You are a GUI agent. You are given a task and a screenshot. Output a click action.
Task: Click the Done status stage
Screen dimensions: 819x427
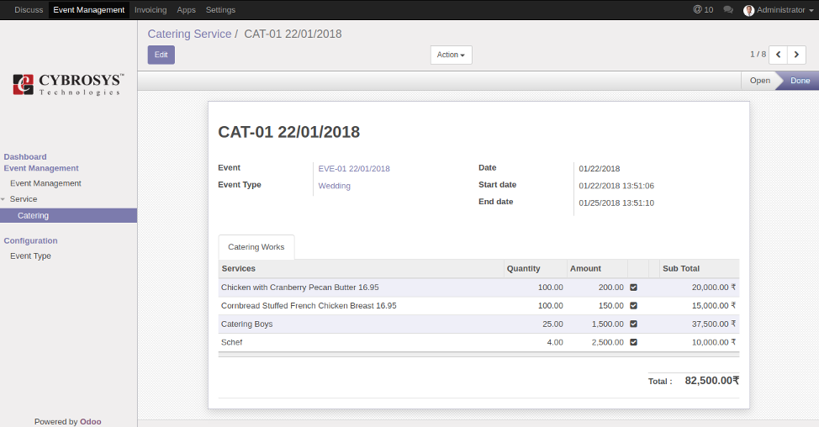800,81
